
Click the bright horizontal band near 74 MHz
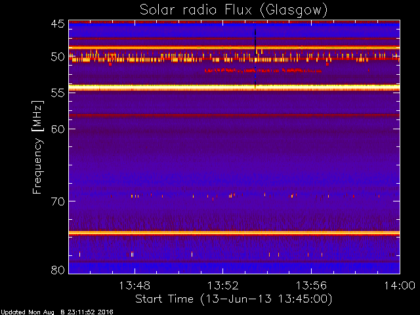point(234,233)
